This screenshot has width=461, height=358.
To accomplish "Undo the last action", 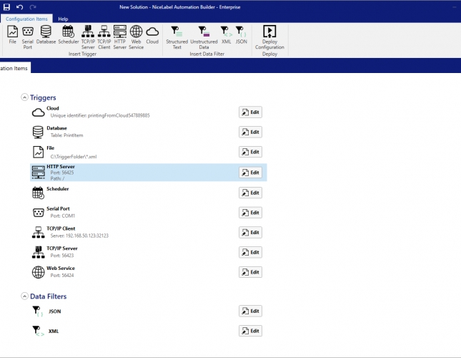I will [19, 6].
